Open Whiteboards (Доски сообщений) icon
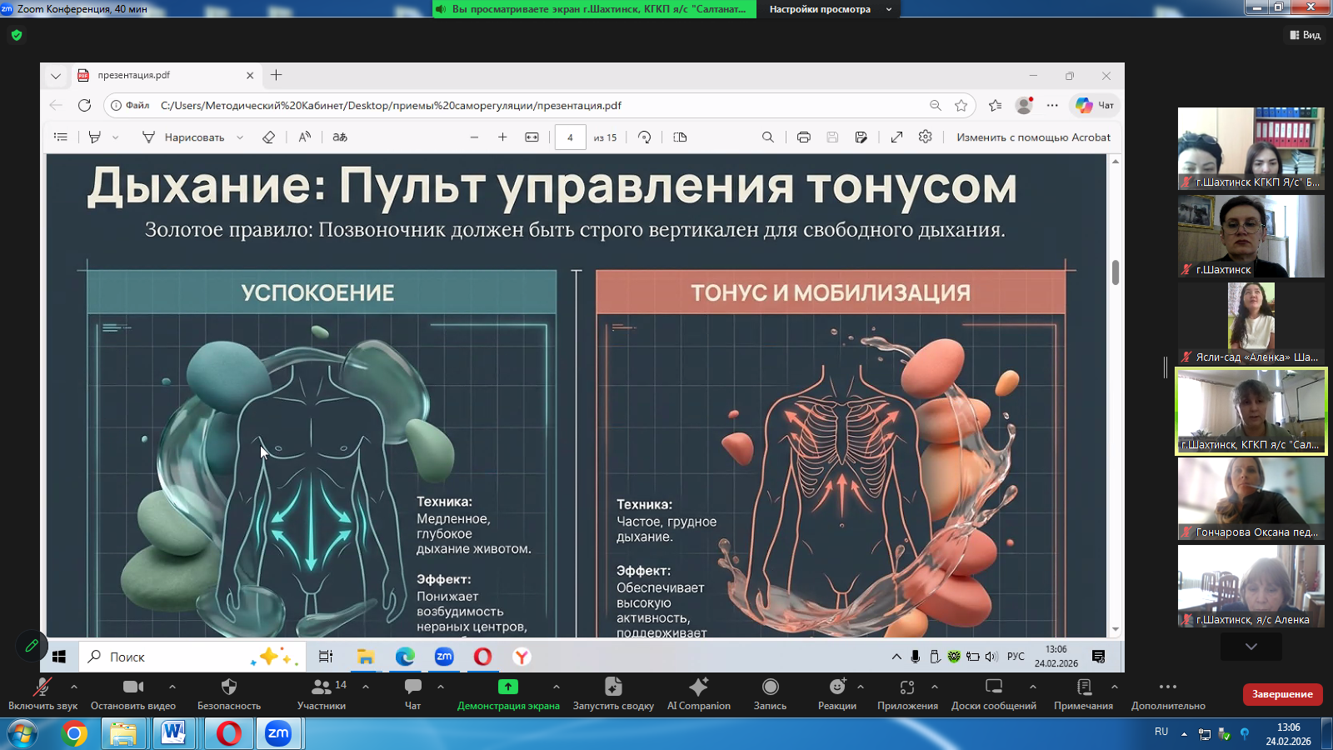Screen dimensions: 1333x750 click(x=993, y=693)
